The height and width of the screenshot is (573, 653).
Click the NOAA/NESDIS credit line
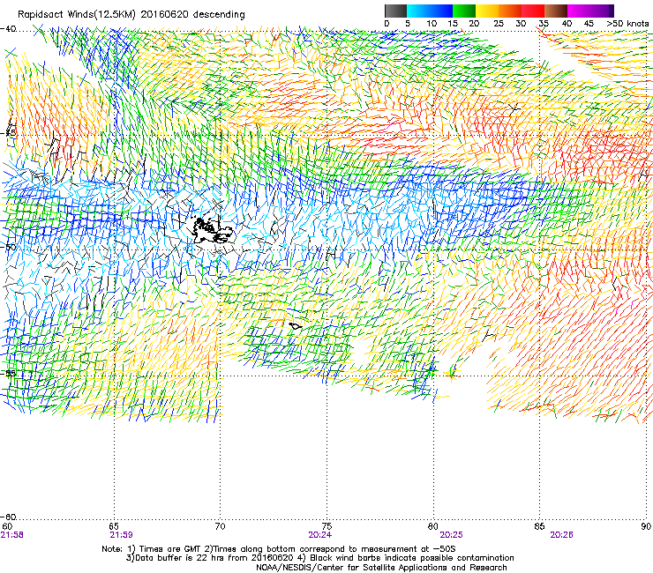(381, 568)
